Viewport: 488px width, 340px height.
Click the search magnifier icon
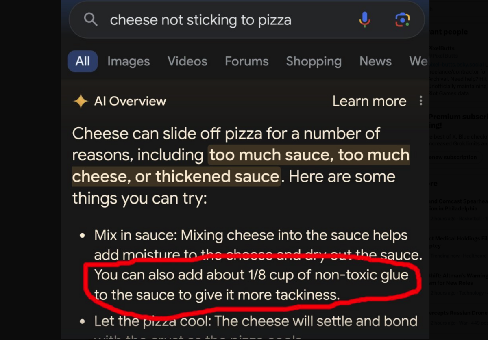[x=90, y=19]
